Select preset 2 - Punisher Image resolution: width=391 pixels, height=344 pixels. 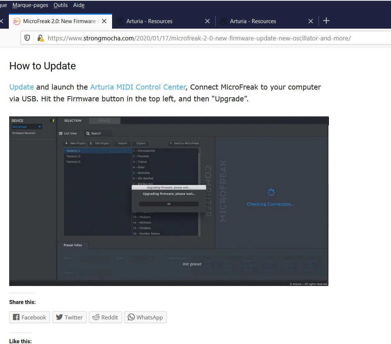point(165,156)
